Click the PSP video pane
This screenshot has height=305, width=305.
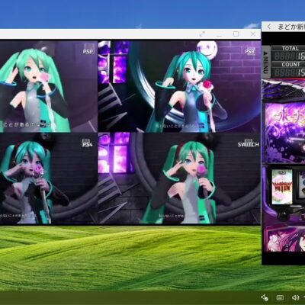pos(49,86)
